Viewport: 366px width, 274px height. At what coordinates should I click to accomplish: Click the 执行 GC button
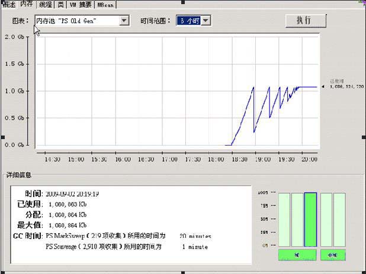[x=306, y=21]
